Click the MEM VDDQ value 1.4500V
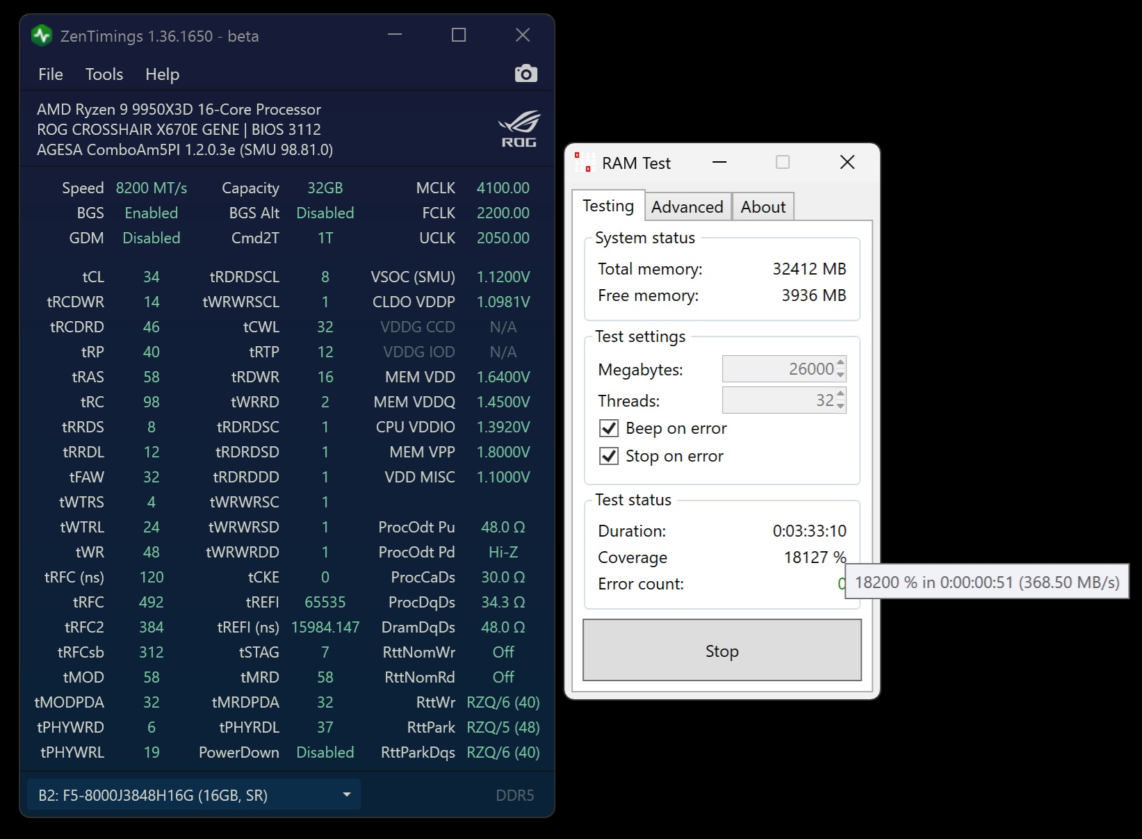This screenshot has height=839, width=1142. point(503,402)
